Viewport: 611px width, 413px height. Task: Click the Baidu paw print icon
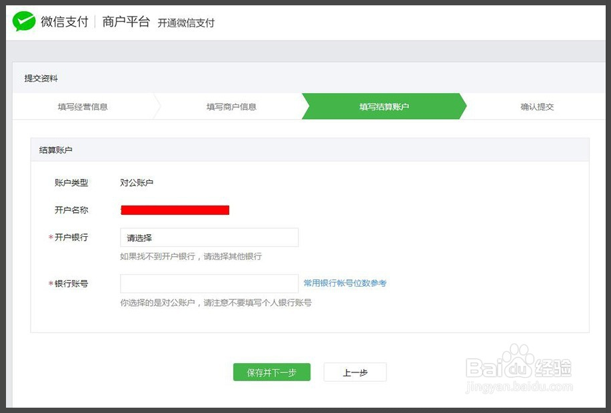click(516, 359)
